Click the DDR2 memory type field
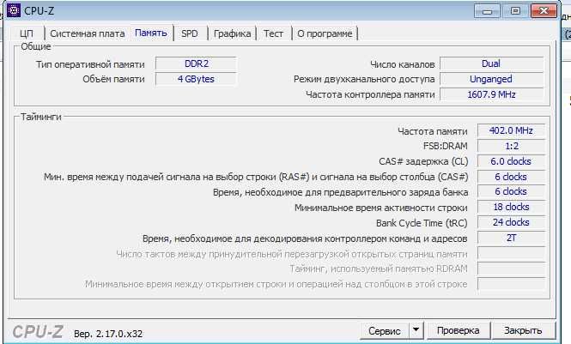This screenshot has width=571, height=344. pos(197,63)
